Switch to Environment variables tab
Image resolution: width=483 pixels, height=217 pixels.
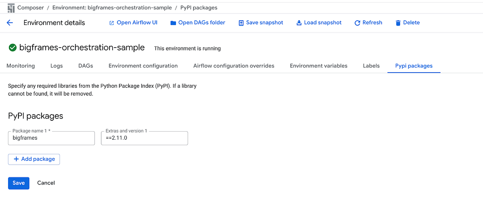tap(318, 66)
